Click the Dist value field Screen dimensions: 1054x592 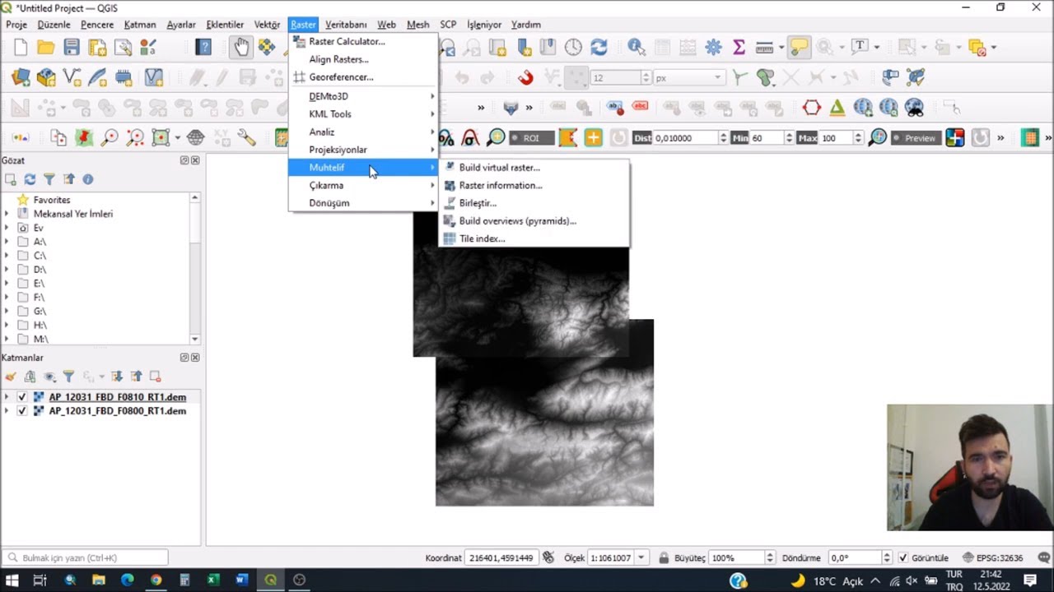685,138
